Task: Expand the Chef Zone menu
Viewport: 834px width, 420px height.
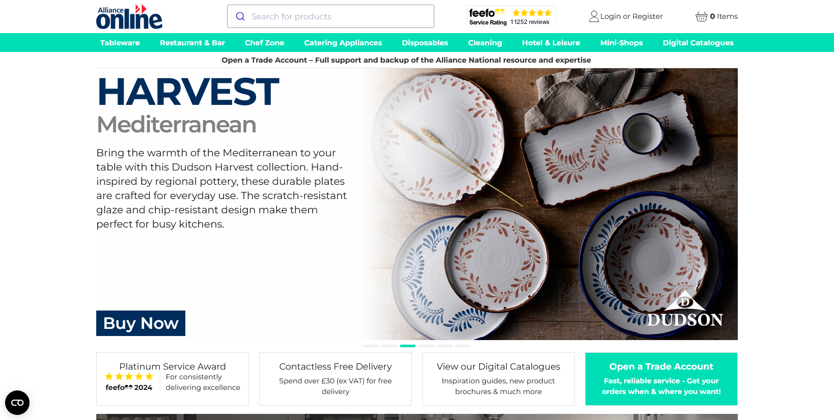Action: click(x=264, y=43)
